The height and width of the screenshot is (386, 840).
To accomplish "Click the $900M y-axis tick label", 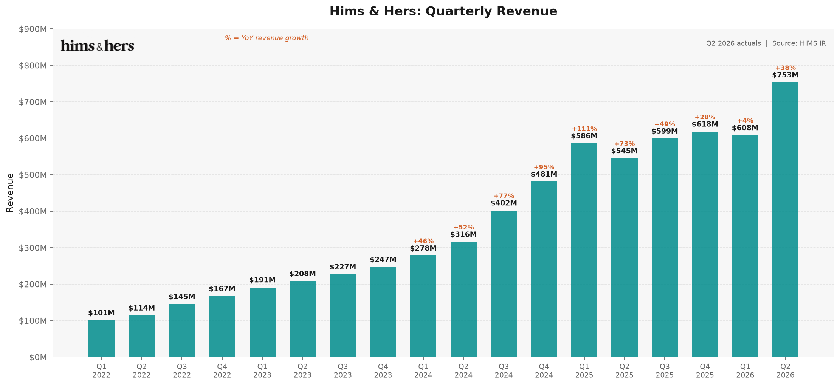I will pyautogui.click(x=33, y=29).
